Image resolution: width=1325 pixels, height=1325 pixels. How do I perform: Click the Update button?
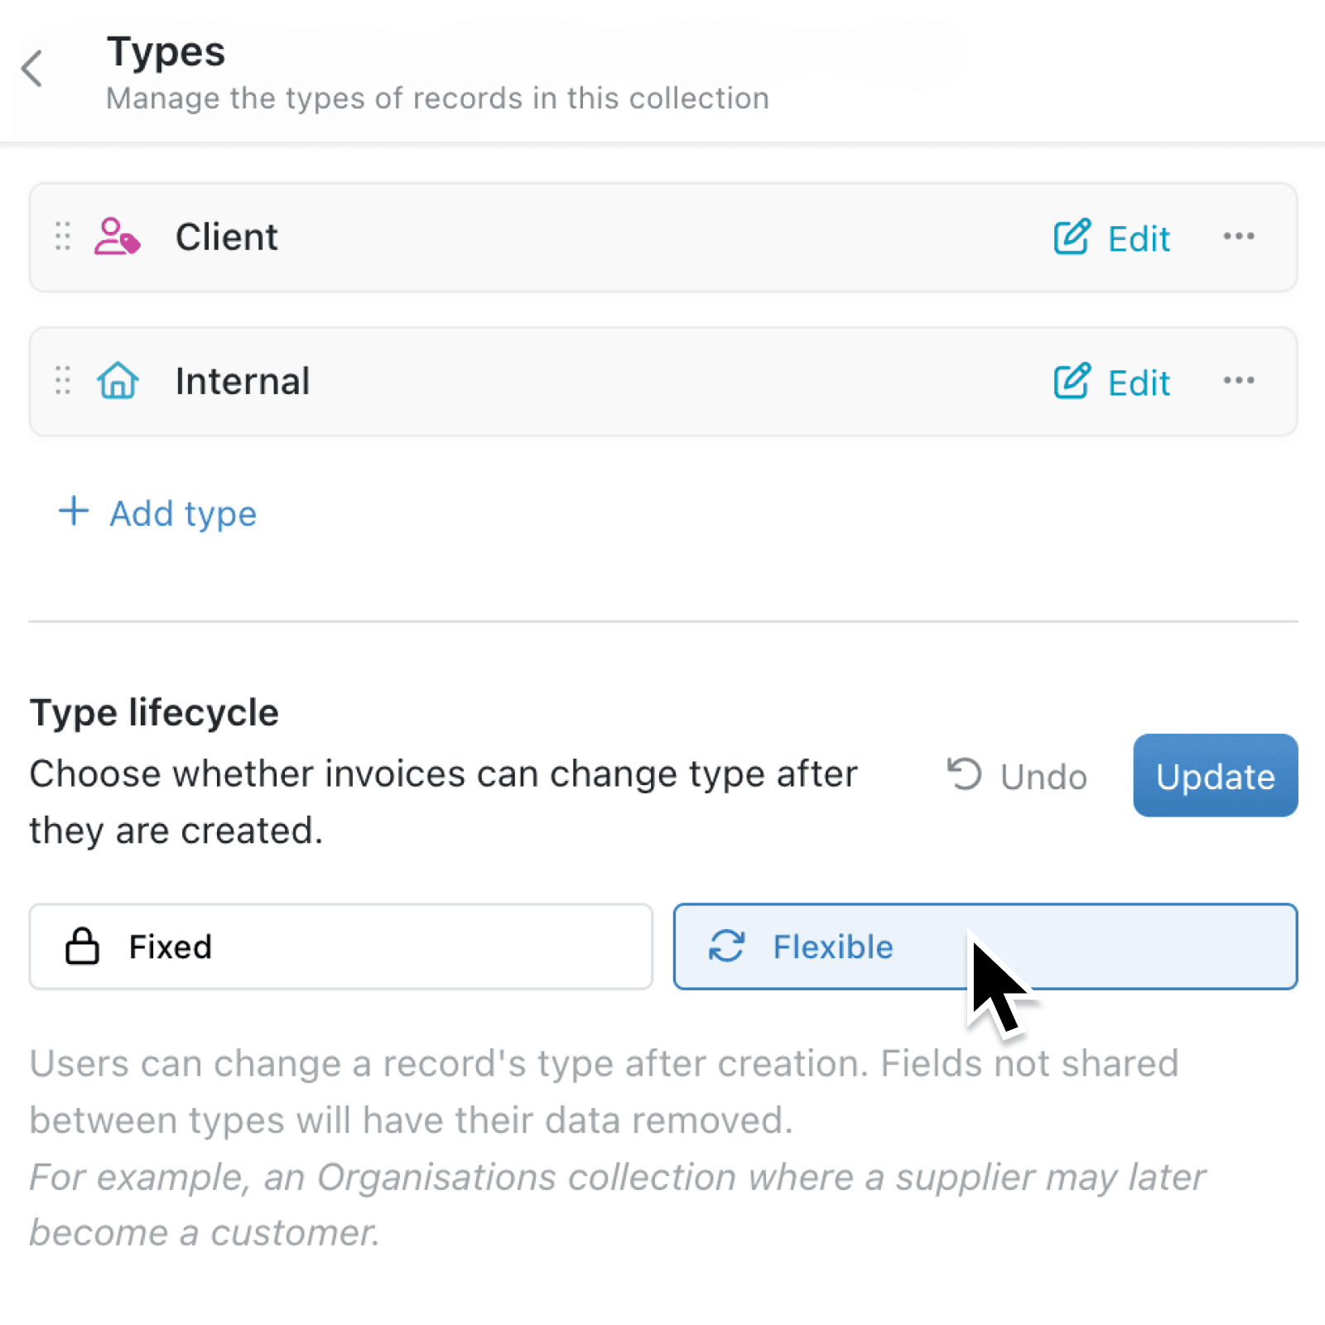[x=1215, y=777]
